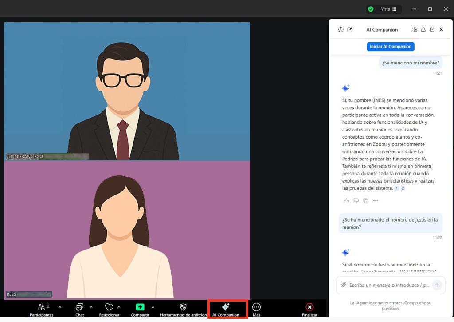454x322 pixels.
Task: Open more options for AI response
Action: point(376,200)
